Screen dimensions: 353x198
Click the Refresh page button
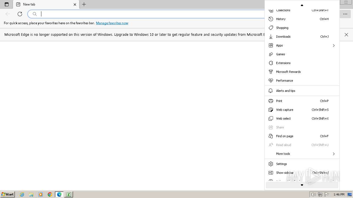(x=20, y=14)
